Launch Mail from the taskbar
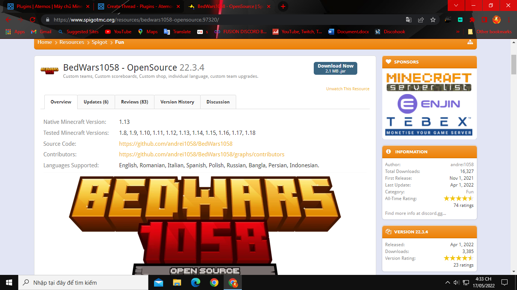 159,282
